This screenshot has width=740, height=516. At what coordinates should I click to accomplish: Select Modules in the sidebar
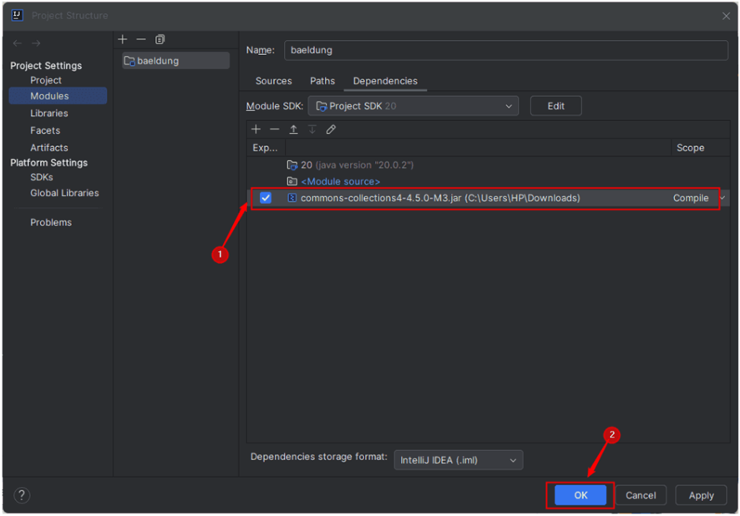tap(58, 96)
